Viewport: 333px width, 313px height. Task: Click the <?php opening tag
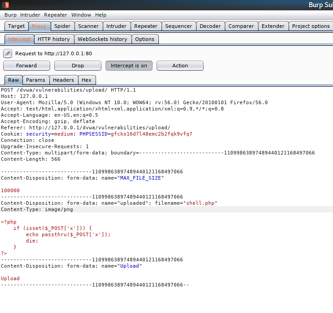[9, 222]
